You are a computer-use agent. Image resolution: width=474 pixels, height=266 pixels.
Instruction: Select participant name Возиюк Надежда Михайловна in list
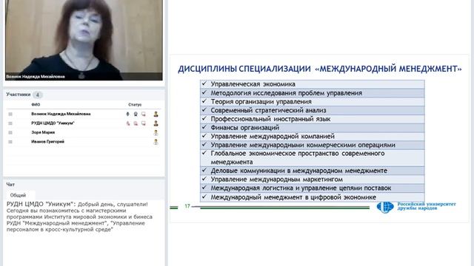pos(61,114)
